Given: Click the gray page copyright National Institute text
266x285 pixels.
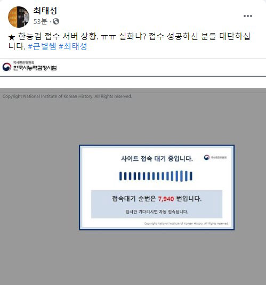Looking at the screenshot, I should 67,96.
